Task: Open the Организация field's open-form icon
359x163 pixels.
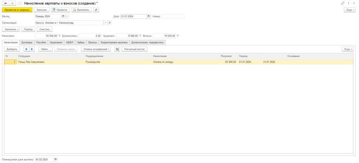Action: point(109,22)
